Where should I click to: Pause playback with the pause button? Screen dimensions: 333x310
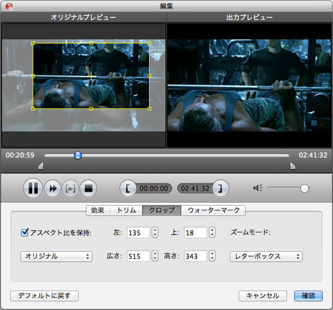coord(33,188)
